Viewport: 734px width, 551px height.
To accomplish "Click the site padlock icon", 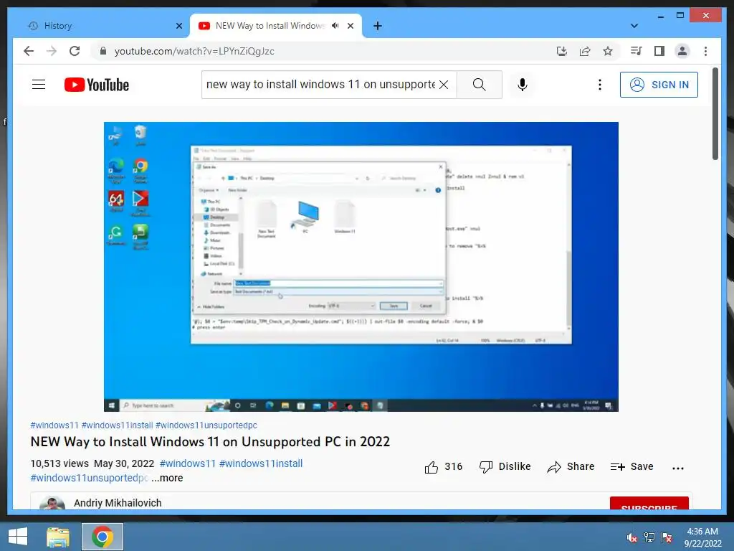I will pyautogui.click(x=103, y=51).
